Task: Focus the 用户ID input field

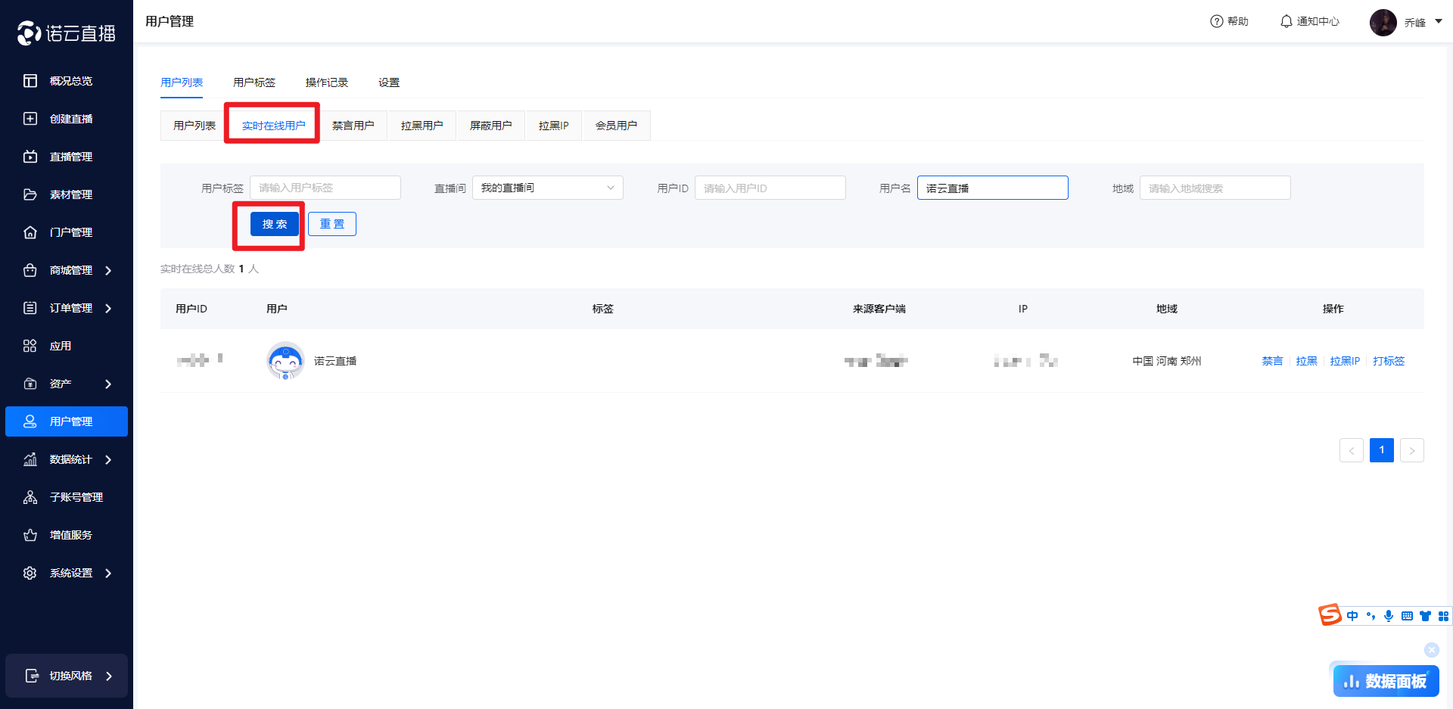Action: click(770, 188)
